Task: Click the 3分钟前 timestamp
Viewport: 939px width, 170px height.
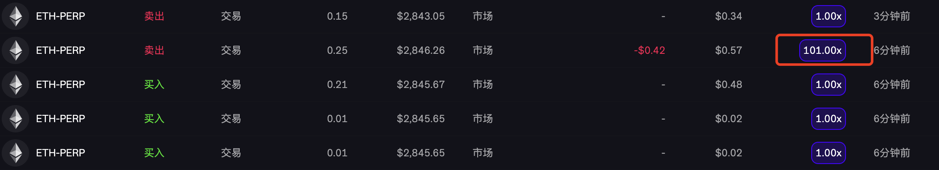Action: click(892, 16)
